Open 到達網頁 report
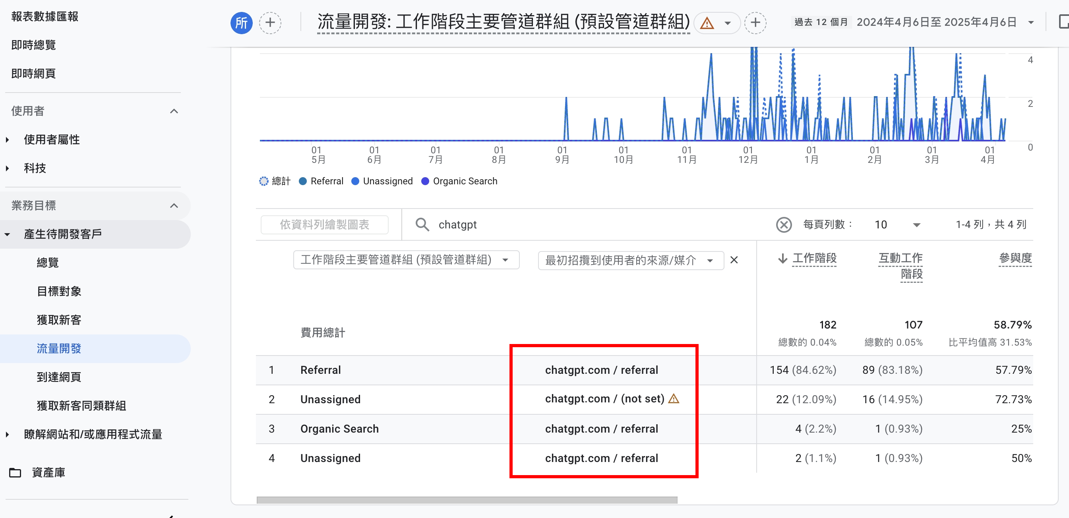Screen dimensions: 1069x518 click(x=59, y=377)
